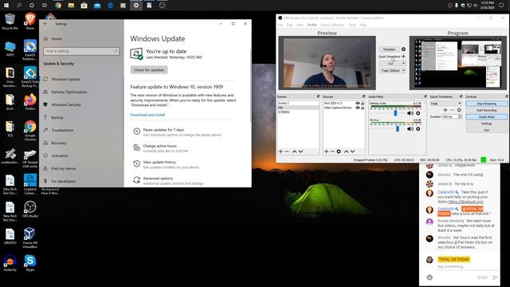Open the Firefox desktop shortcut

(x=30, y=101)
